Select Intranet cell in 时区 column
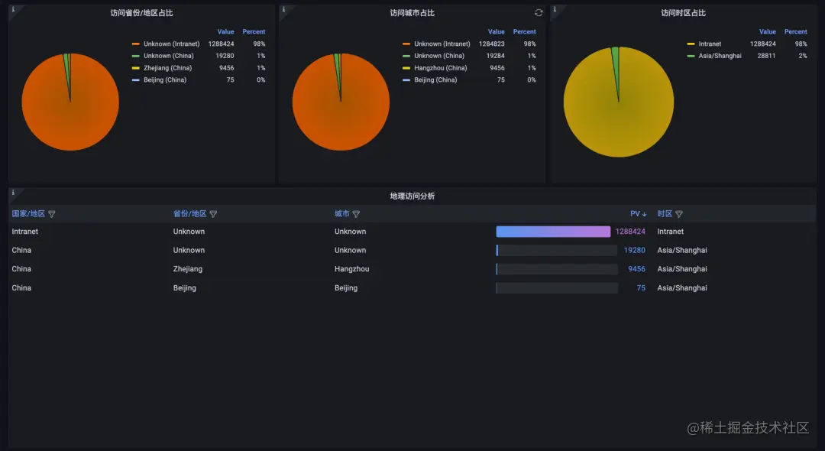This screenshot has width=825, height=451. pos(671,232)
